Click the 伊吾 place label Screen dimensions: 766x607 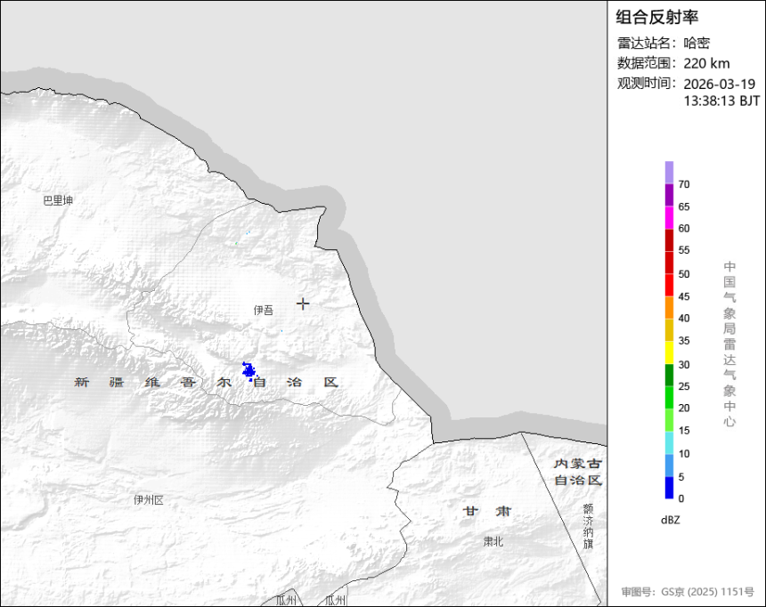pos(264,310)
